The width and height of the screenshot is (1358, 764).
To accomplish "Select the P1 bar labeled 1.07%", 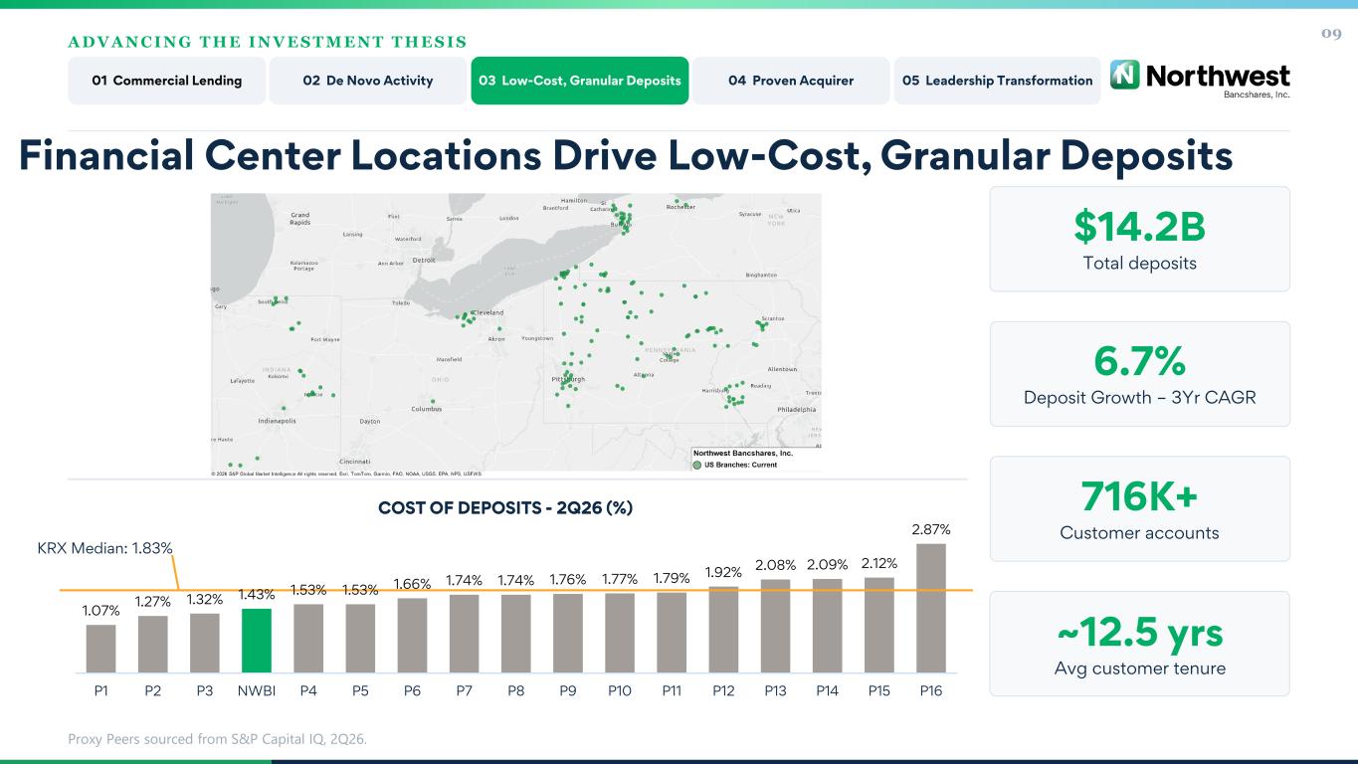I will pos(101,649).
